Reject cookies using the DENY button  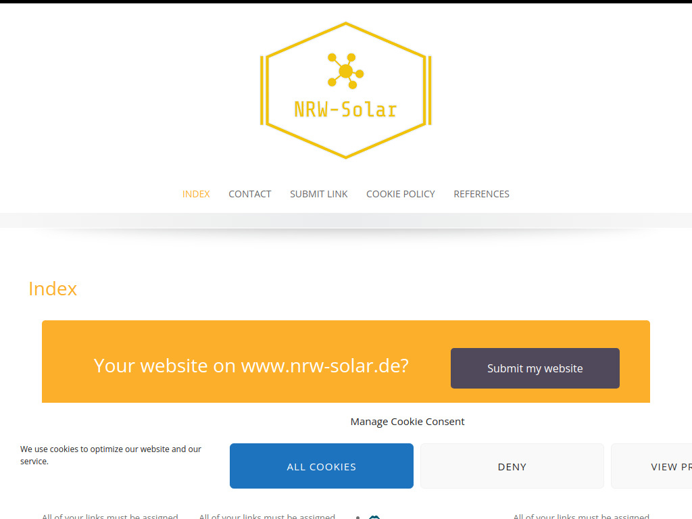pos(512,466)
